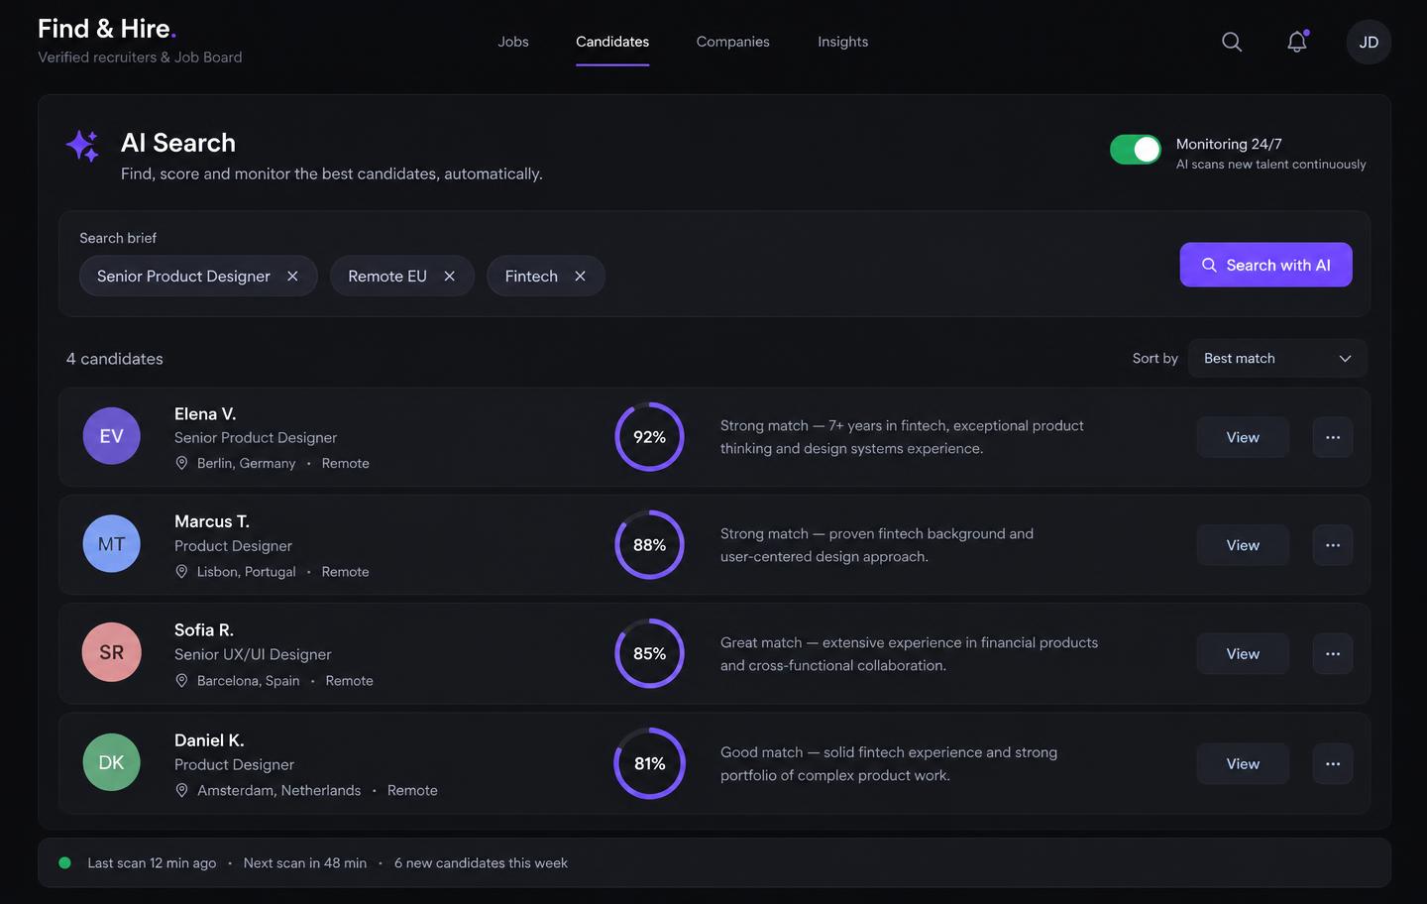Click 'Last scan 12 min ago' status
This screenshot has width=1427, height=904.
click(152, 863)
